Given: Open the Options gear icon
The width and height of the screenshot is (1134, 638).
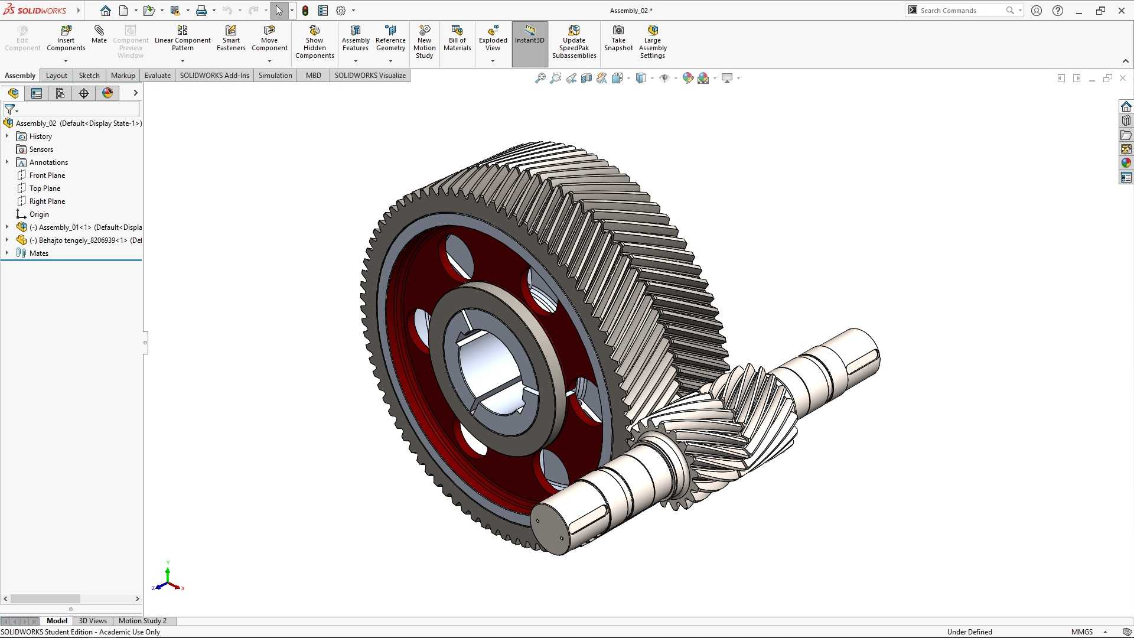Looking at the screenshot, I should coord(341,11).
